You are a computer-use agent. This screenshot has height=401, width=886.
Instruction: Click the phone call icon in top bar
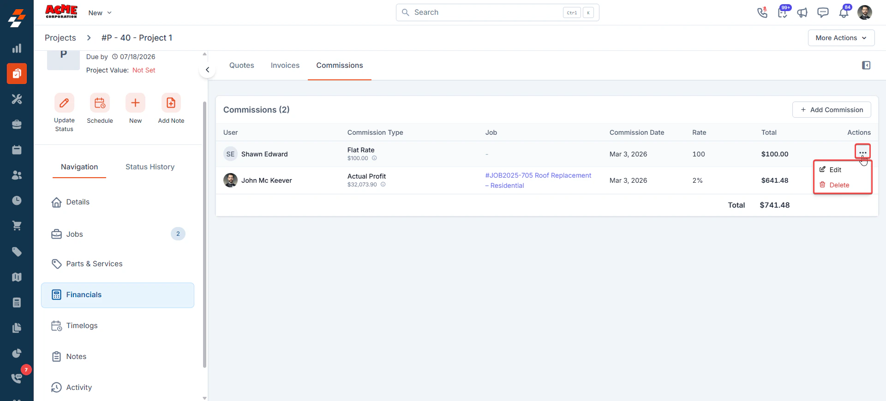point(762,12)
